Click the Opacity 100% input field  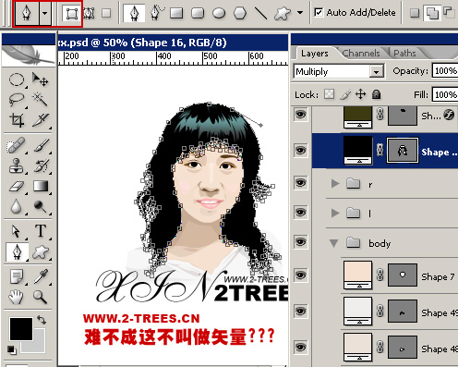[x=445, y=71]
